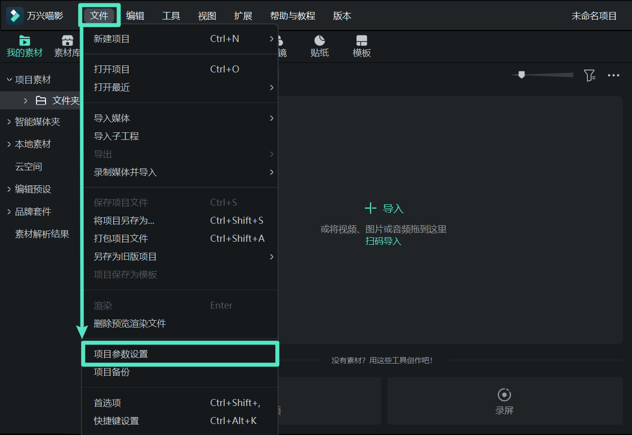
Task: Expand the 智能媒体夹 tree chevron
Action: click(x=9, y=121)
